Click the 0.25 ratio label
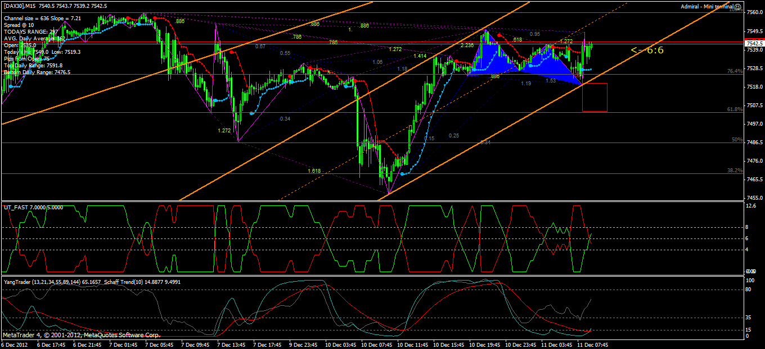Screen dimensions: 765x349 click(x=454, y=136)
